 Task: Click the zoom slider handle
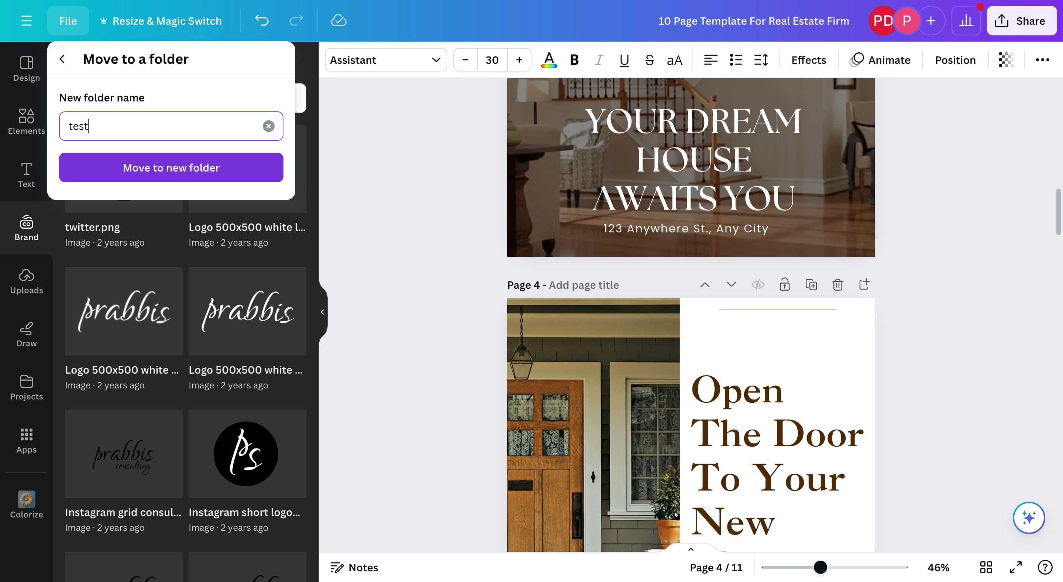click(x=821, y=567)
